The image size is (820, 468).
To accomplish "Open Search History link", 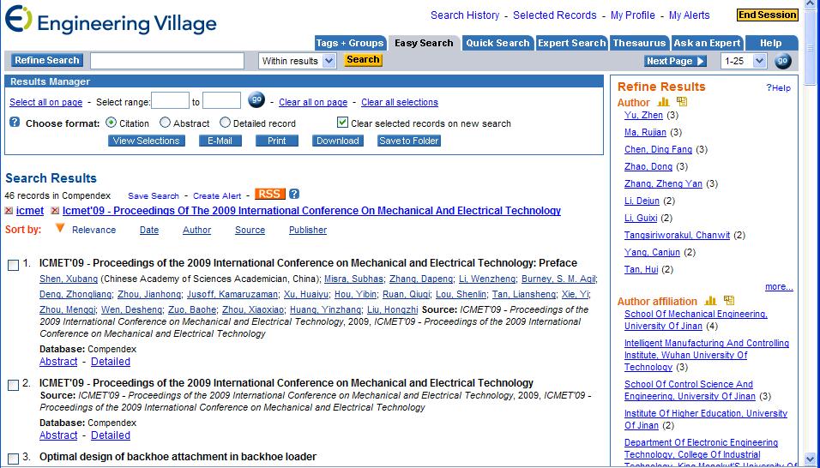I will 465,15.
